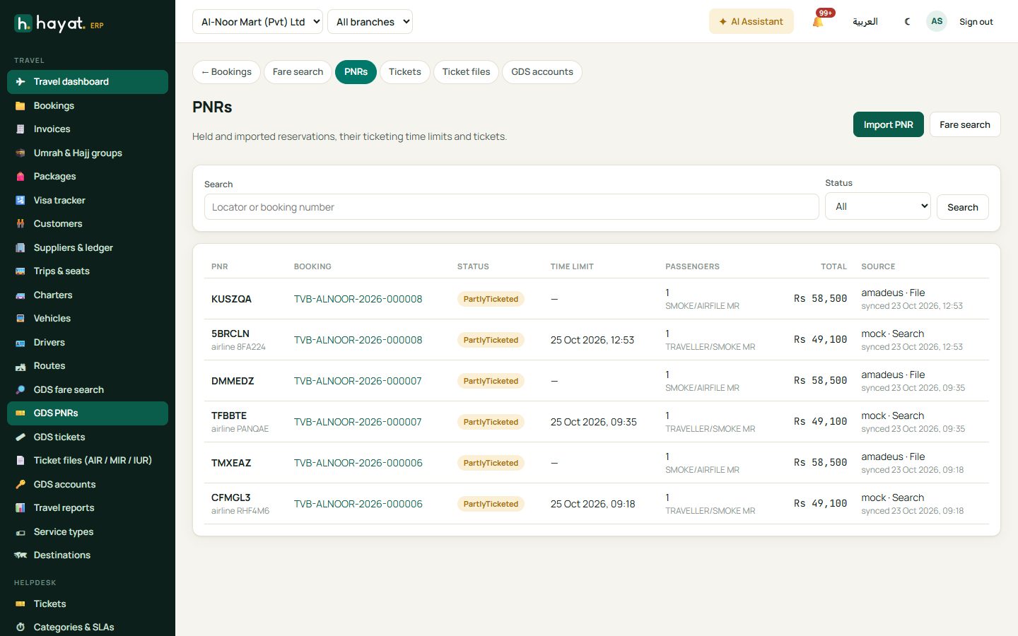Expand the All branches dropdown
The width and height of the screenshot is (1018, 636).
370,22
